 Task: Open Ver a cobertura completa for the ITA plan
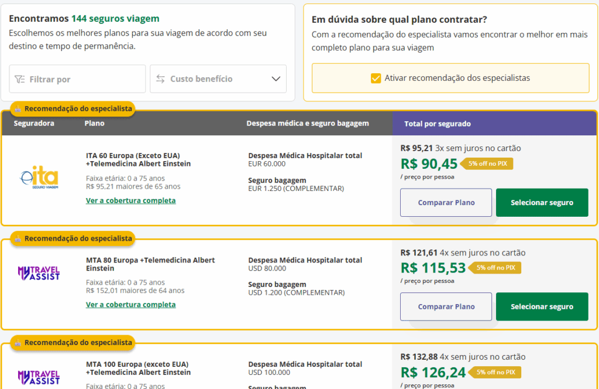130,201
